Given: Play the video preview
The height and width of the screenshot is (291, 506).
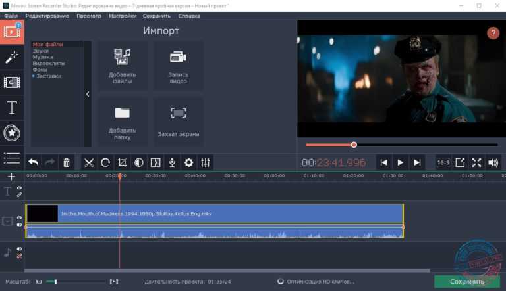Looking at the screenshot, I should [400, 162].
